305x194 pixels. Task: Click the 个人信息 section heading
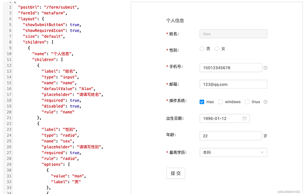[175, 21]
